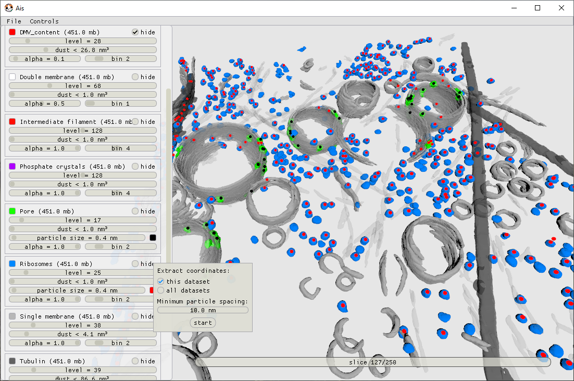574x381 pixels.
Task: Click Single membrane dust < 4.1 nm³ slider
Action: point(83,334)
